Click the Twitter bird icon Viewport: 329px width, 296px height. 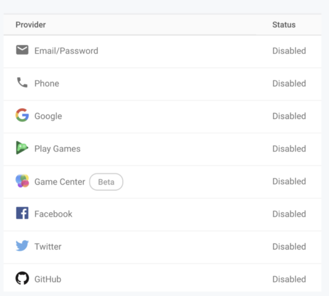tap(22, 246)
